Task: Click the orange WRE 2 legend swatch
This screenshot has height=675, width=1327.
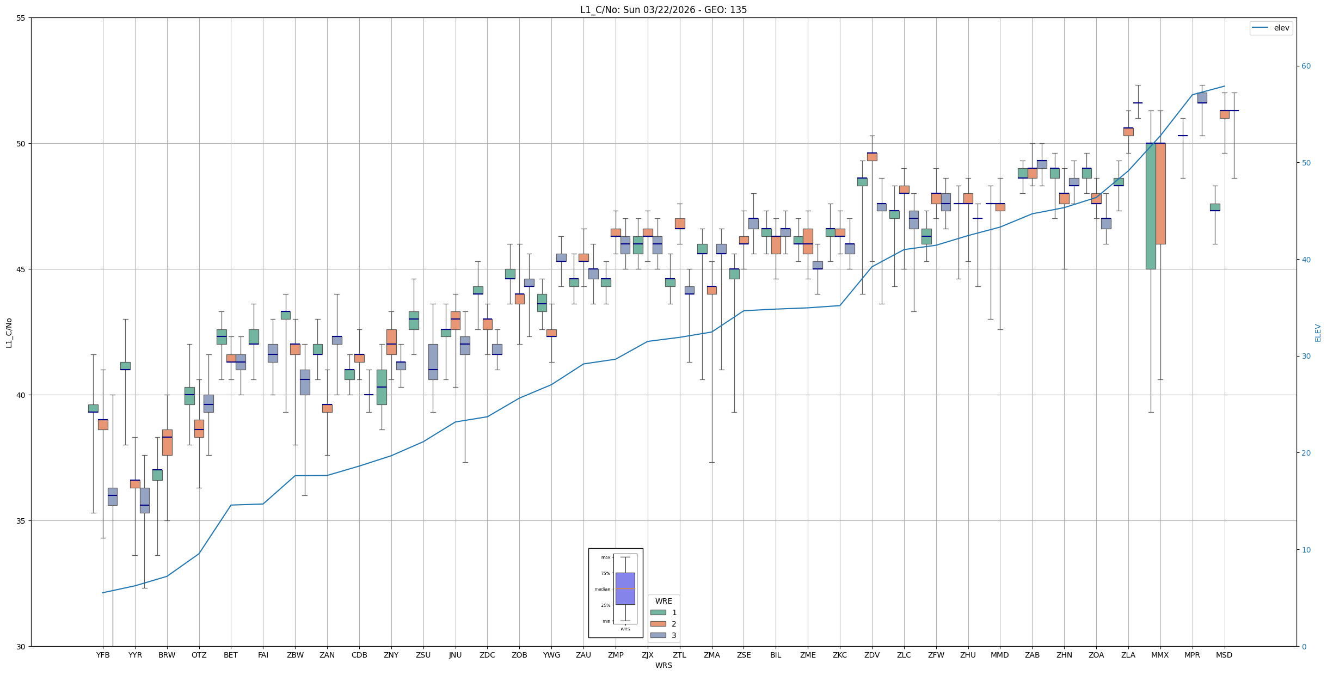Action: pyautogui.click(x=658, y=624)
